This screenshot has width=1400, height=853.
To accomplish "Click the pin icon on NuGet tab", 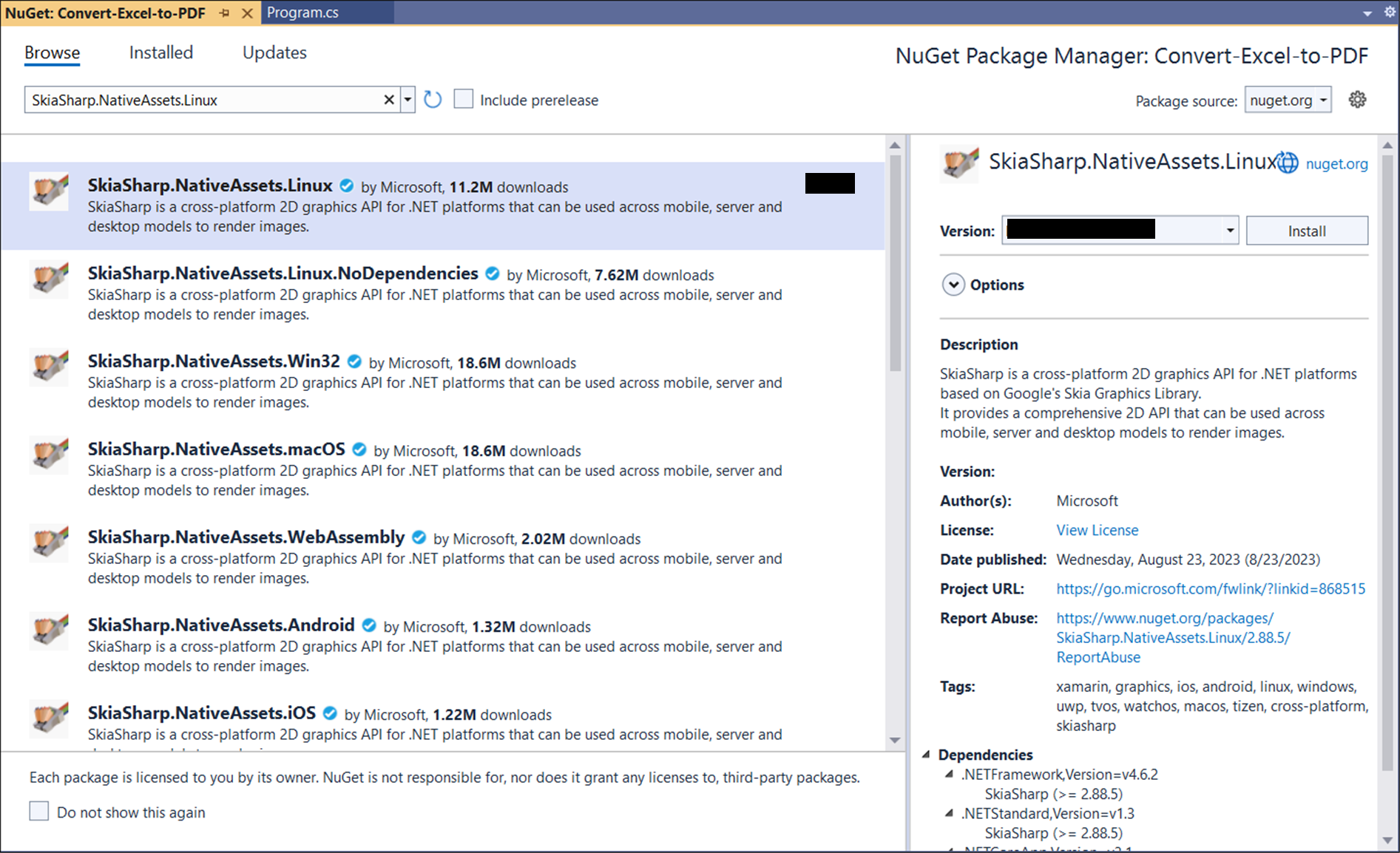I will point(225,13).
